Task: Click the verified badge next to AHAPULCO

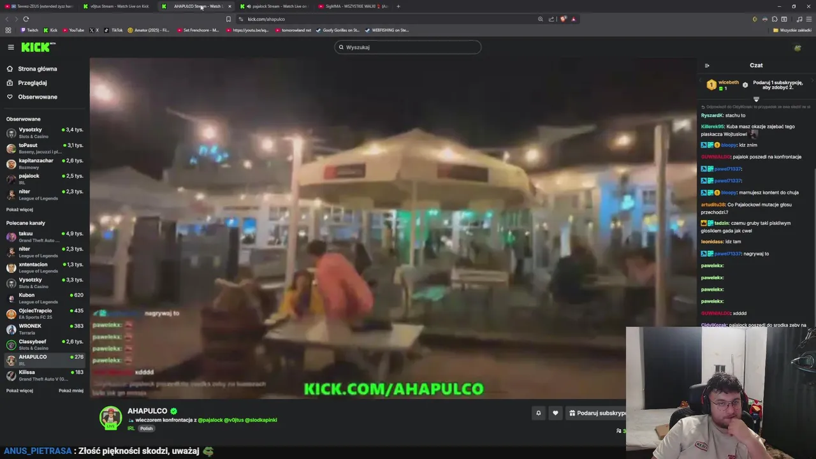Action: (x=173, y=411)
